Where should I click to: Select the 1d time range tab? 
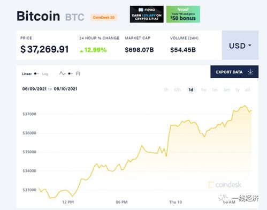tap(191, 89)
